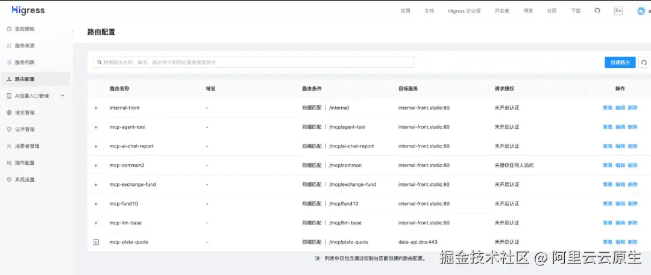Click 删除 for mcp-llm-base route

point(632,223)
